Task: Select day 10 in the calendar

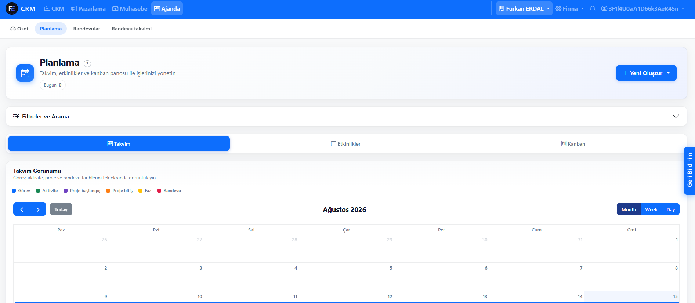Action: [200, 297]
